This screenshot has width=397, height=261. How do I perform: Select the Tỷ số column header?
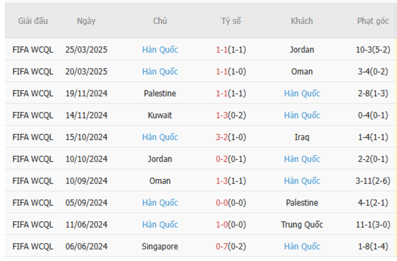tap(231, 21)
